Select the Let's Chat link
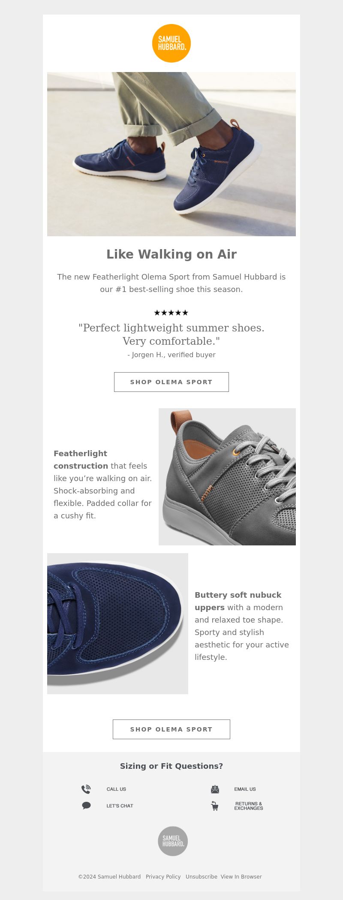This screenshot has width=343, height=900. tap(120, 806)
